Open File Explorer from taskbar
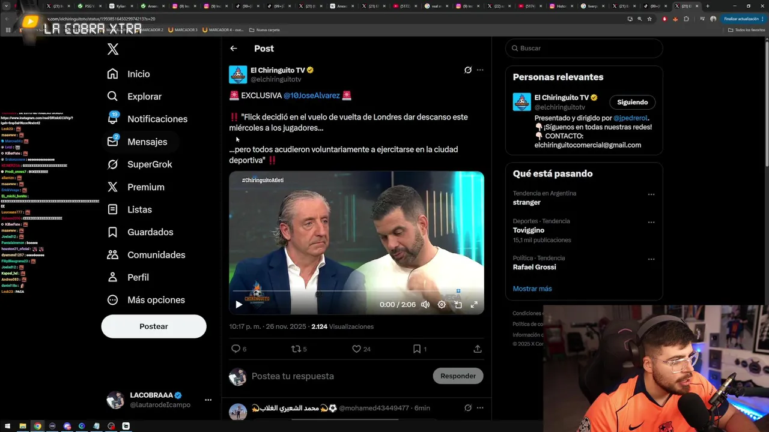769x432 pixels. pos(23,426)
